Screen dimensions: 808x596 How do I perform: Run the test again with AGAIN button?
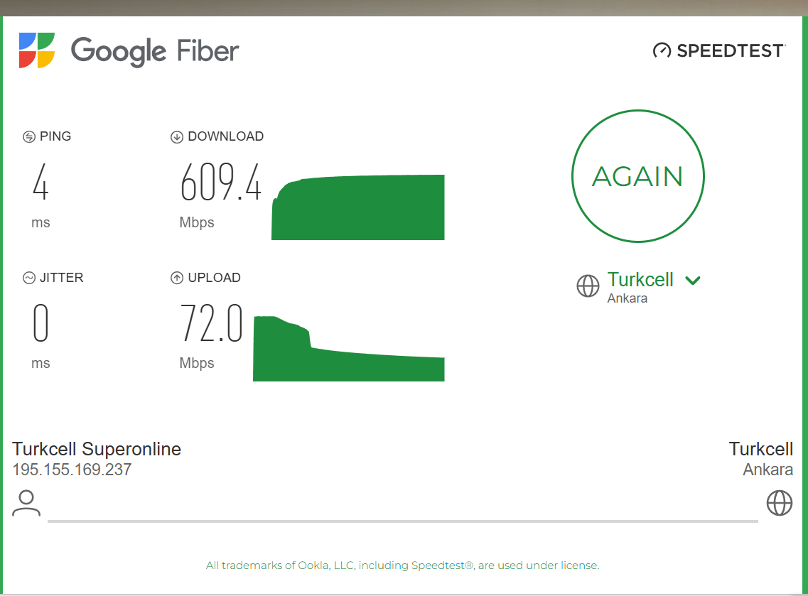coord(638,176)
